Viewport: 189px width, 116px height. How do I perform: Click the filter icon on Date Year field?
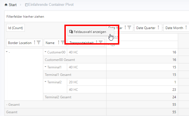point(130,28)
